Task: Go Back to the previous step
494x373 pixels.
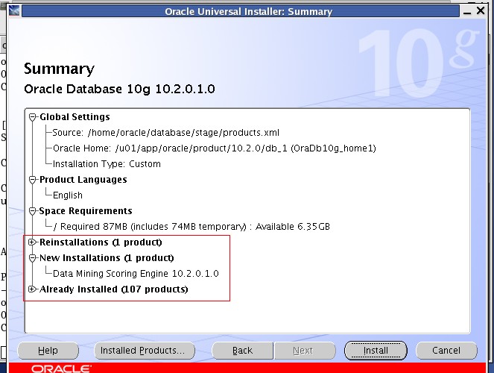Action: pyautogui.click(x=242, y=351)
